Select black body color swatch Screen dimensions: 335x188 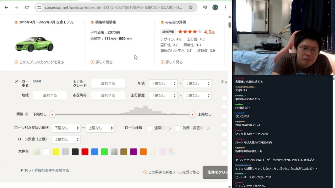pyautogui.click(x=75, y=152)
